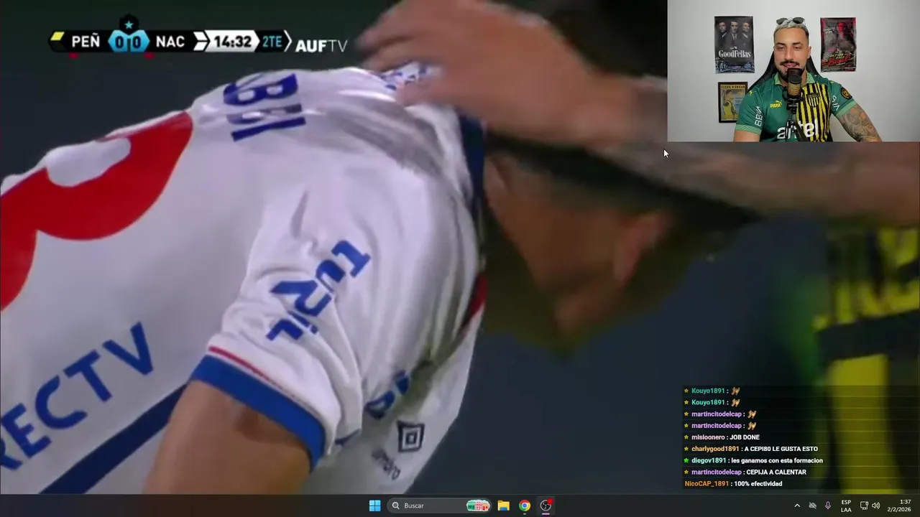Click the network tray icon
This screenshot has height=517, width=920.
[x=864, y=506]
